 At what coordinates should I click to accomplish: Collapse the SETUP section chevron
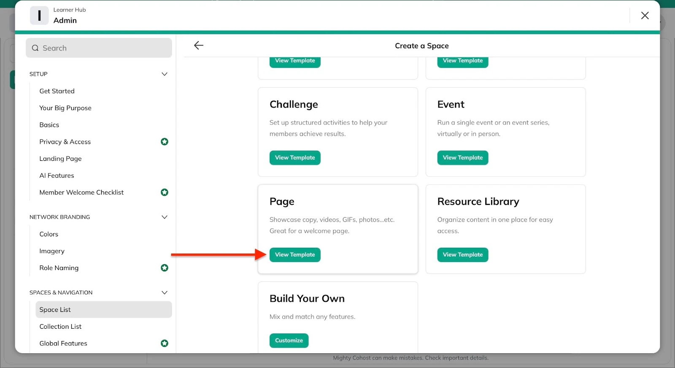coord(165,74)
